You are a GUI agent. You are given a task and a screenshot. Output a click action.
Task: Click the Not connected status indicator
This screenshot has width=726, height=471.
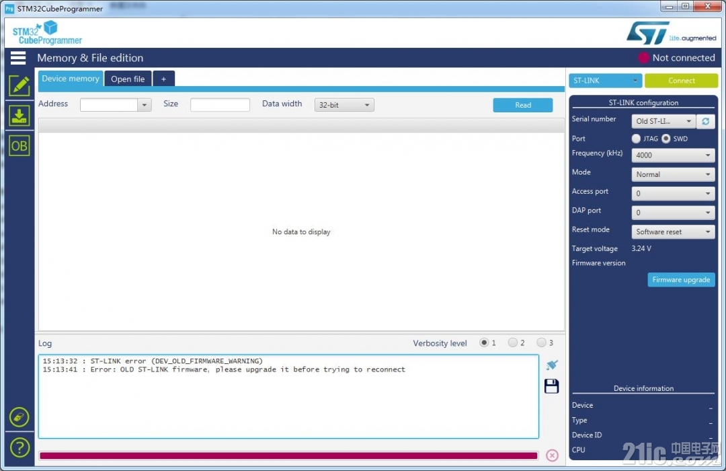[x=677, y=58]
